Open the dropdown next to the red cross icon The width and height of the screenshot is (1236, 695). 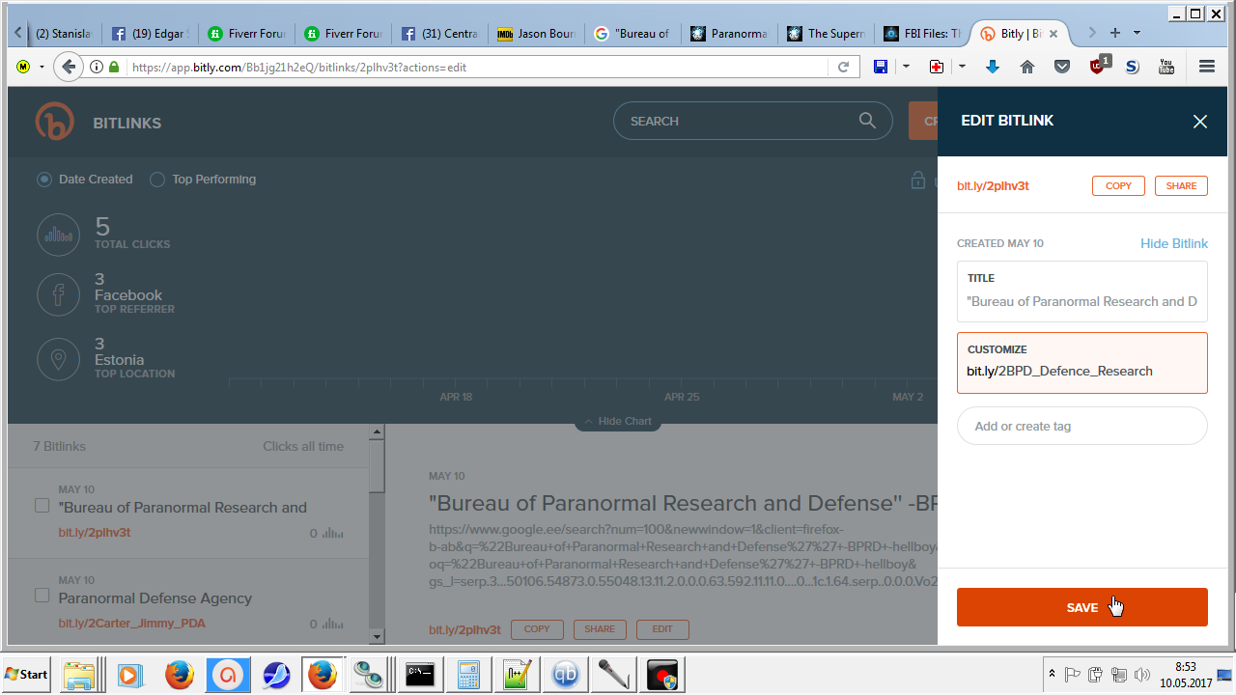point(962,67)
